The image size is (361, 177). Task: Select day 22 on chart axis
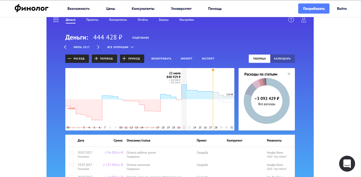(184, 127)
